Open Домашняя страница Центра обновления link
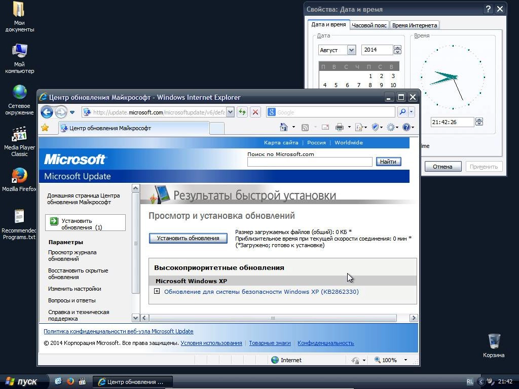 84,199
